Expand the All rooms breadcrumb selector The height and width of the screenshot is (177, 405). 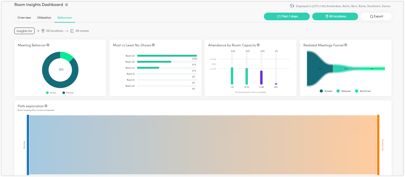(x=80, y=31)
